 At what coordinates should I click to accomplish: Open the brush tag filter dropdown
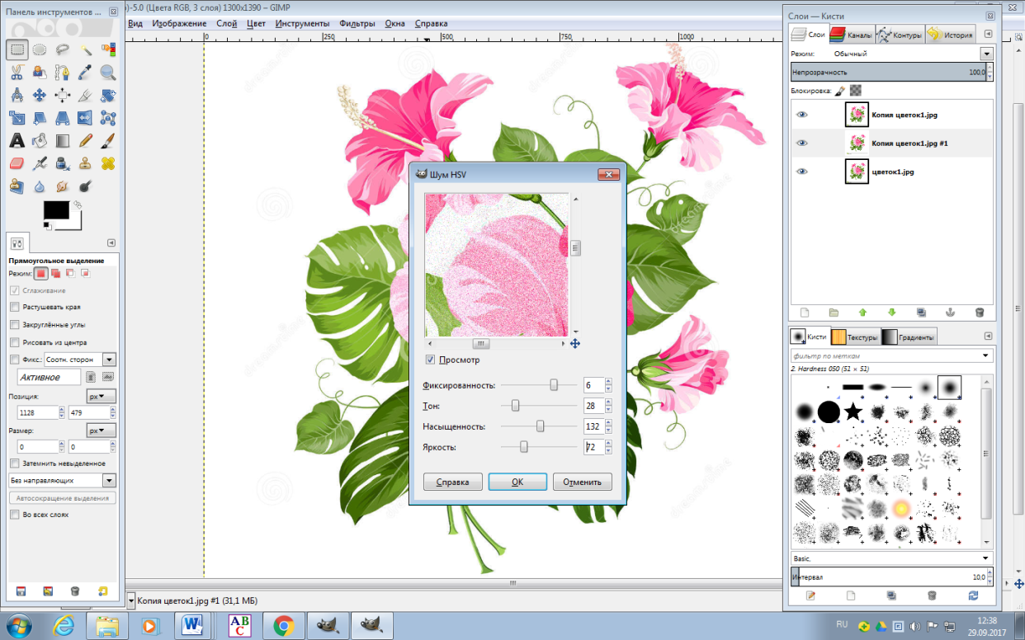point(987,355)
